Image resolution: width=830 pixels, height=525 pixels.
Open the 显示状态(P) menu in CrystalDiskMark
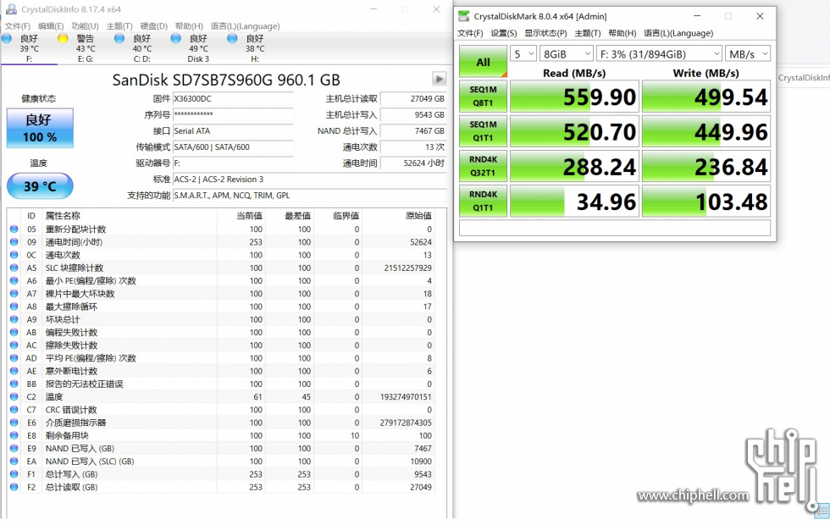point(545,33)
